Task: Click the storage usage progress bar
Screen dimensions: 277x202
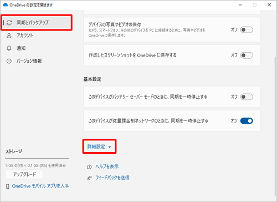Action: [x=37, y=159]
